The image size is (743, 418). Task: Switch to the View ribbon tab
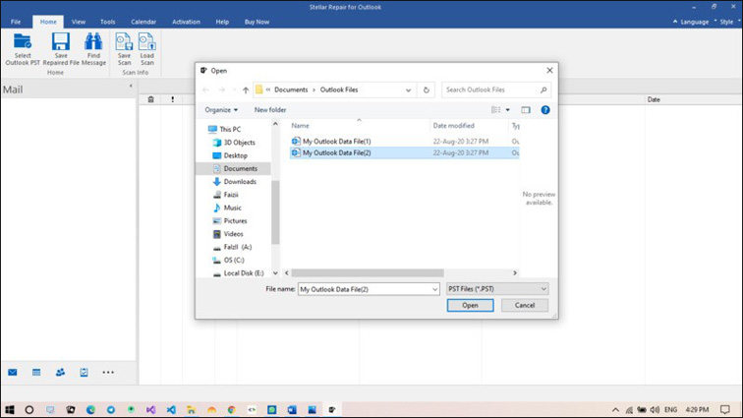point(79,22)
